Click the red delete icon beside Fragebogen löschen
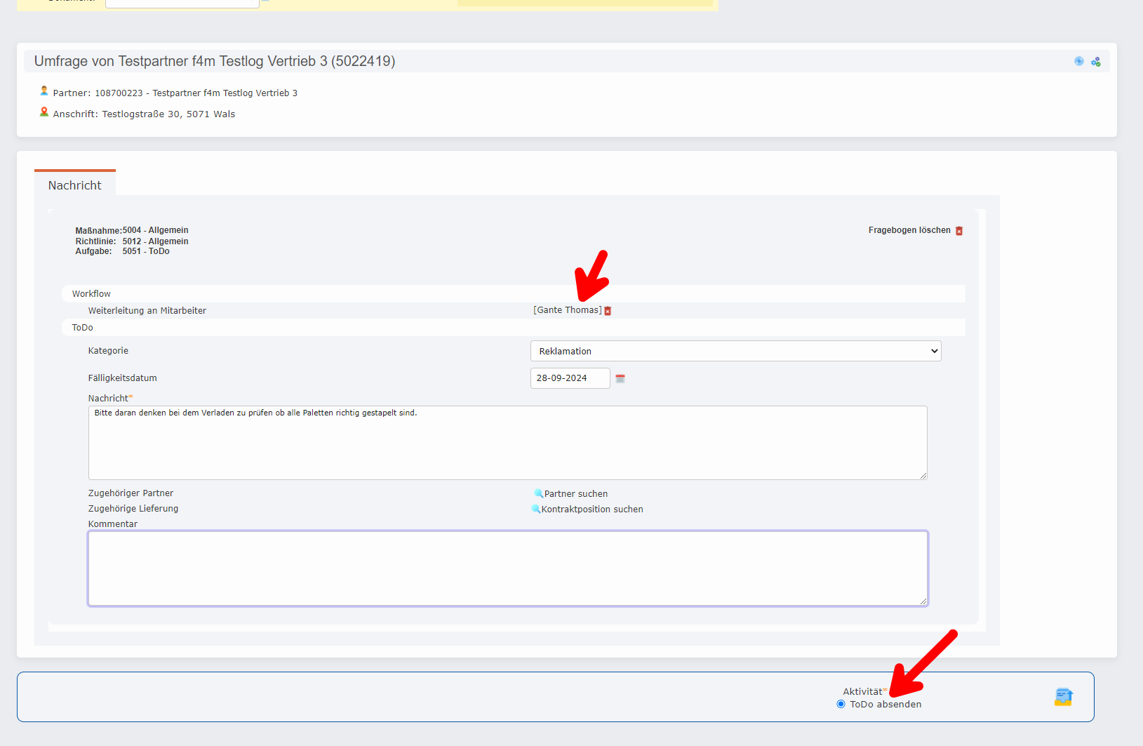The image size is (1143, 746). (959, 231)
